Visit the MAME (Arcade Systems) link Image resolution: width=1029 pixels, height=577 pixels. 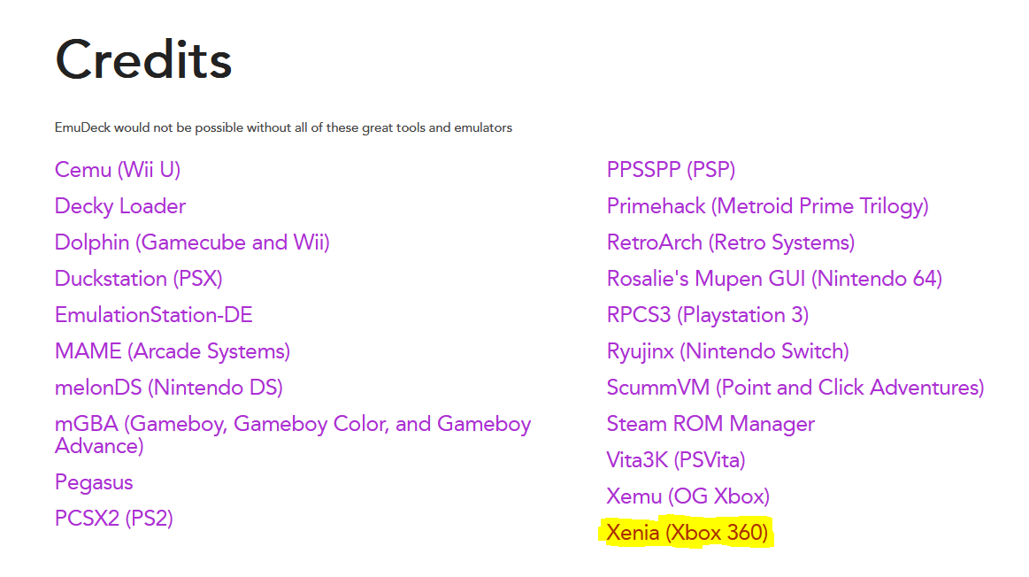pyautogui.click(x=173, y=351)
